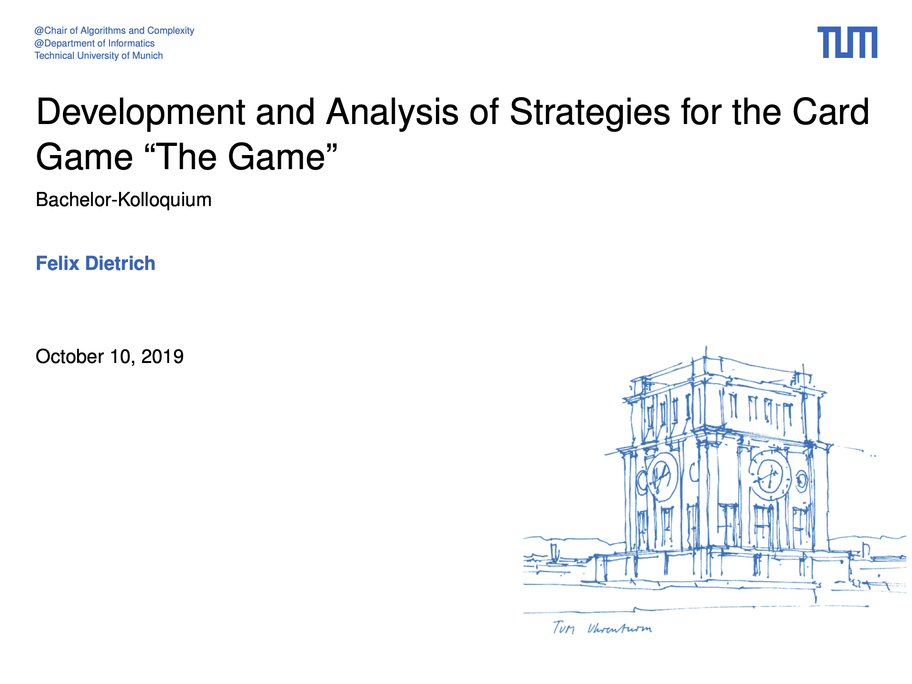Click the date 'October 10, 2019'

[109, 357]
